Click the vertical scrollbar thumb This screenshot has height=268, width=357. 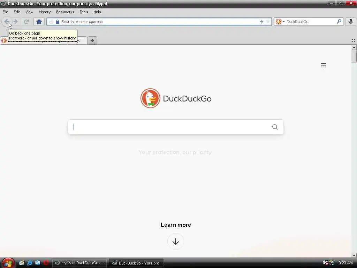point(354,56)
